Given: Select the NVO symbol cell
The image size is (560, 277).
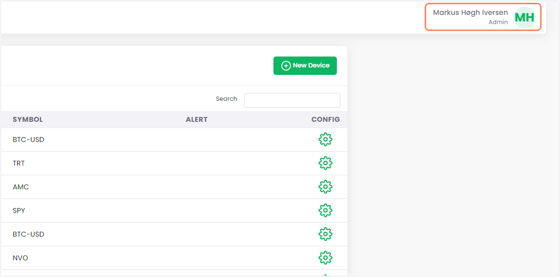Looking at the screenshot, I should tap(21, 258).
